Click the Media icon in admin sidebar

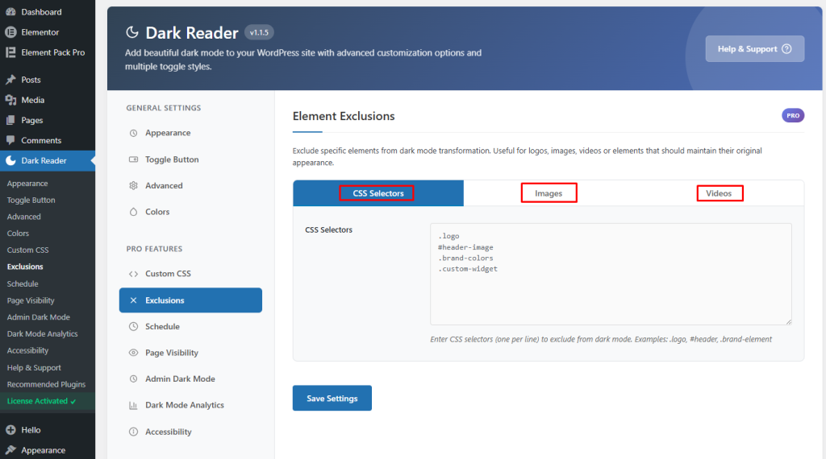click(x=10, y=100)
